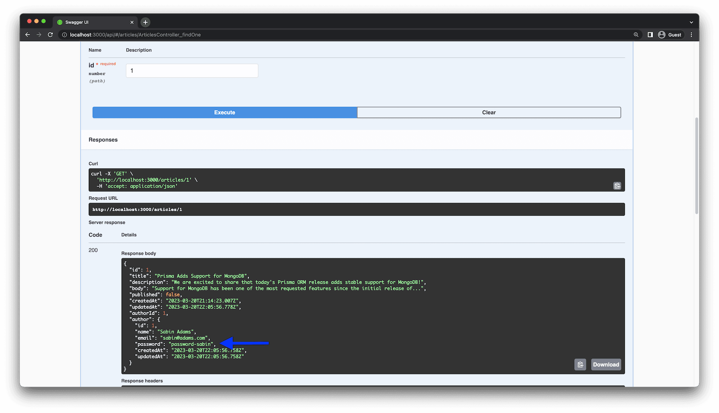Download the response body
Viewport: 719px width, 413px height.
click(x=606, y=364)
